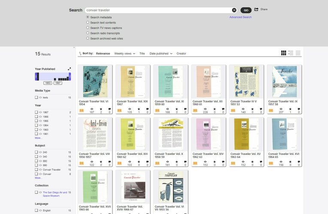Click the star icon on Vol. X 1958 59
The width and height of the screenshot is (328, 214).
[x=177, y=162]
